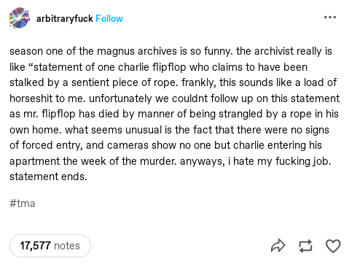Click the words "horseshit to me."
This screenshot has width=349, height=264.
coord(48,98)
